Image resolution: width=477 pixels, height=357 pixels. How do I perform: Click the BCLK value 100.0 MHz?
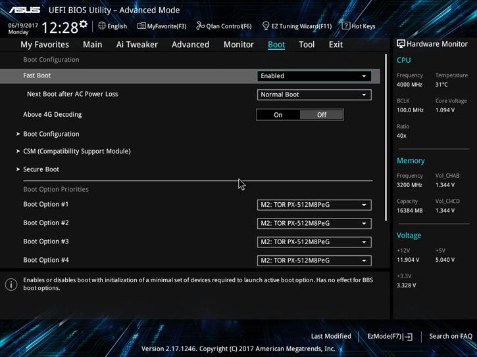click(410, 110)
